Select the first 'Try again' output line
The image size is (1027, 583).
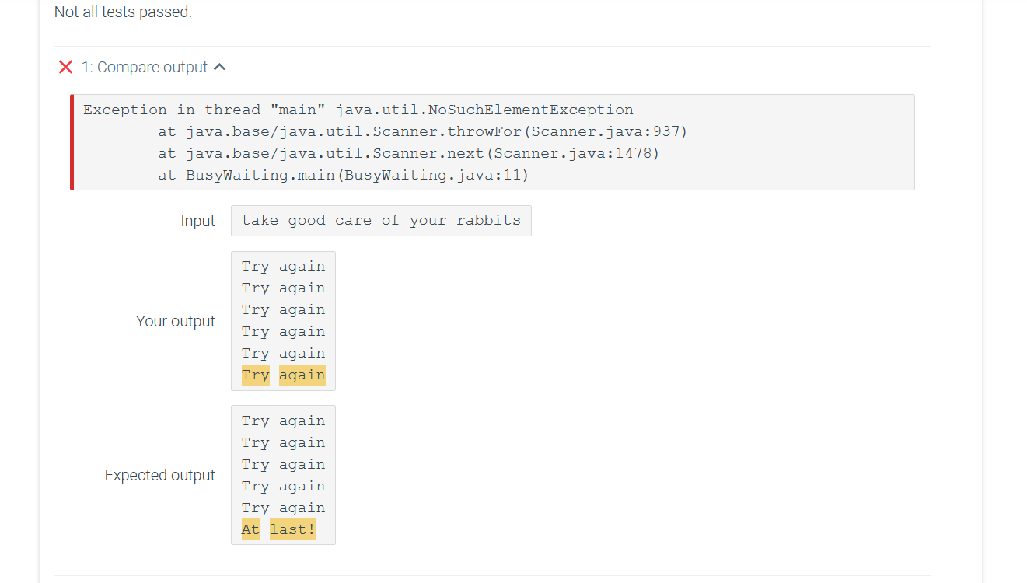click(x=282, y=265)
